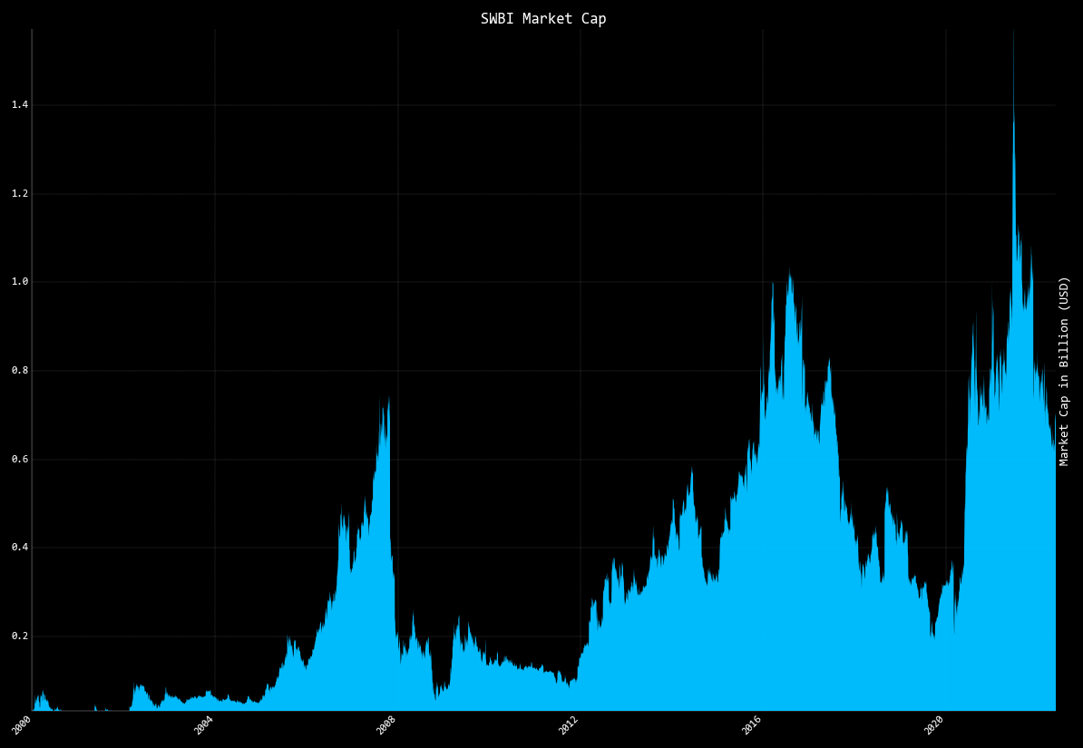This screenshot has height=748, width=1083.
Task: Click the 1.2 y-axis tick label
Action: click(x=19, y=193)
